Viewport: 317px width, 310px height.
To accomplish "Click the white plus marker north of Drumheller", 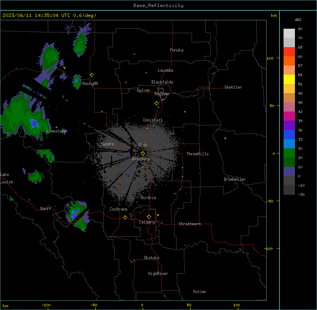I will click(225, 138).
